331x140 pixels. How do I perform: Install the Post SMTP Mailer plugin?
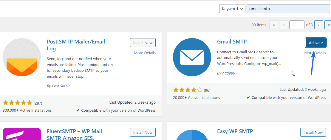point(143,43)
